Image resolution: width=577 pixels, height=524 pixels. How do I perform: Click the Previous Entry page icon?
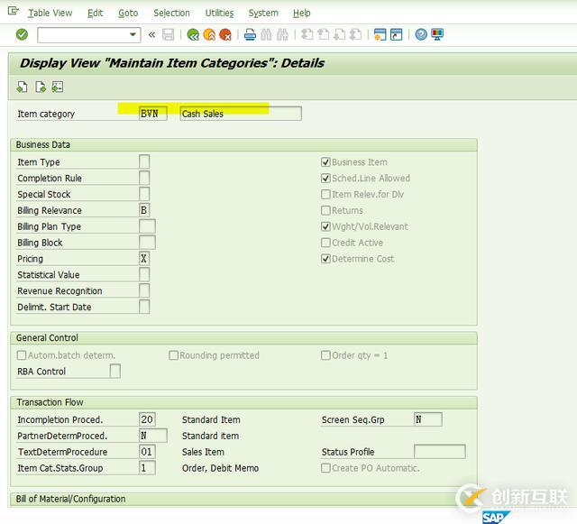22,87
